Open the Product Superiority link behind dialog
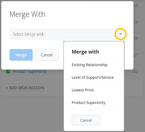 point(30,71)
